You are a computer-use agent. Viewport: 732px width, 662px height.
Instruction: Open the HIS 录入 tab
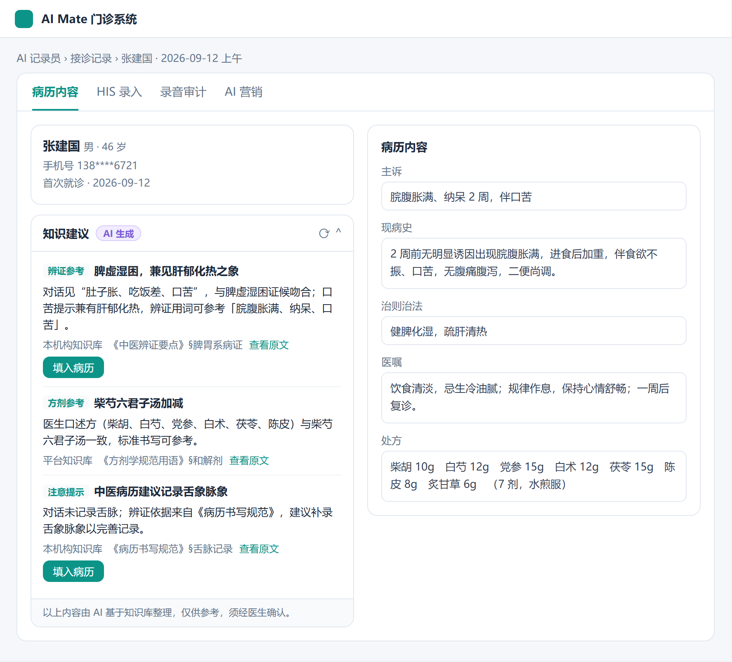click(x=119, y=92)
